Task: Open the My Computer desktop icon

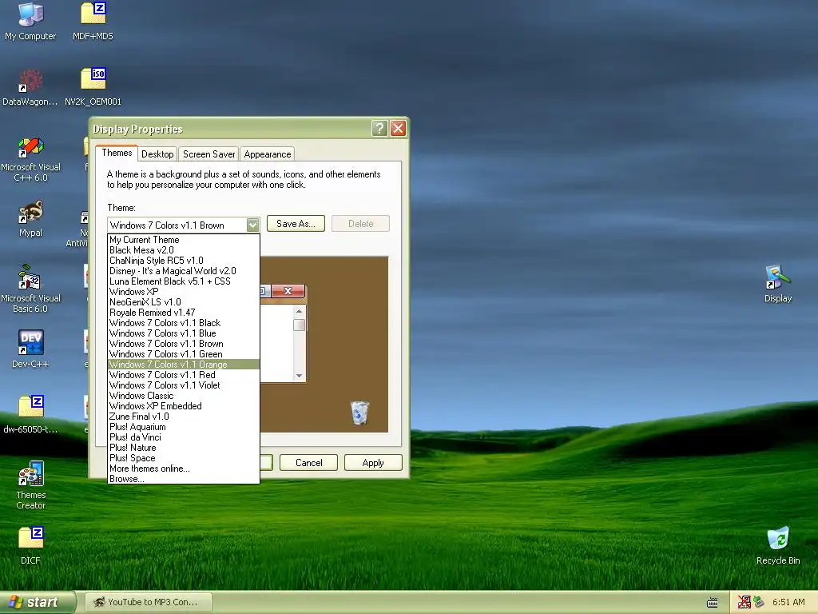Action: [30, 21]
